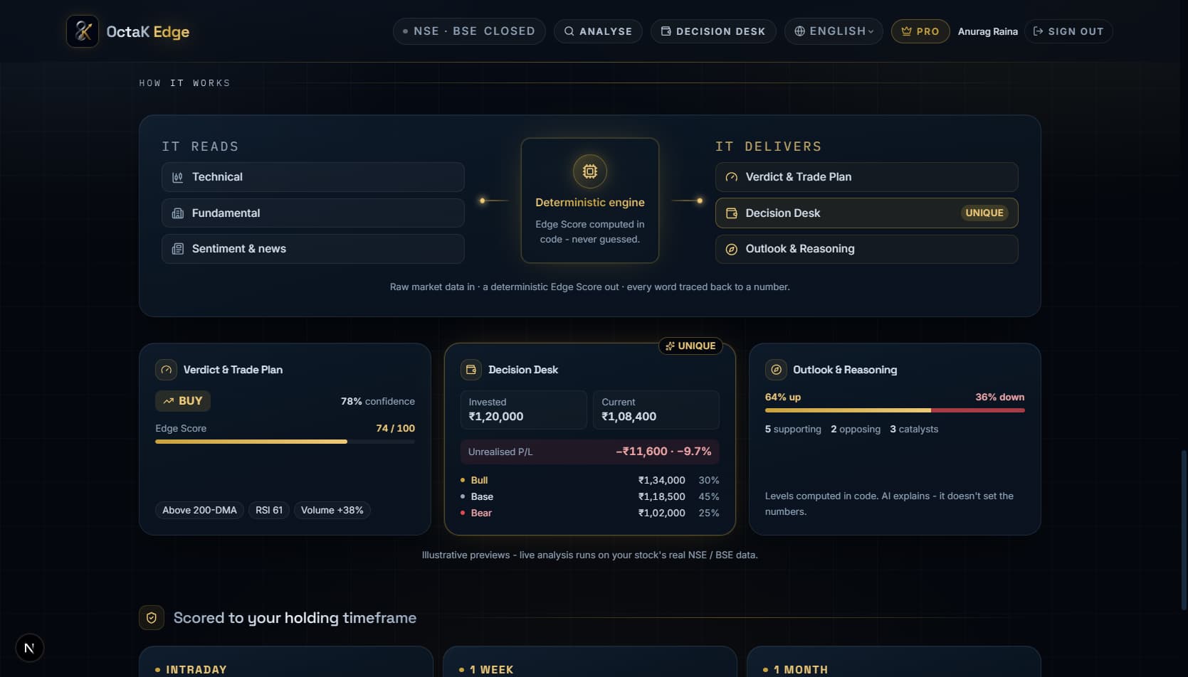The width and height of the screenshot is (1188, 677).
Task: Click the INTRADAY timeframe card
Action: click(x=286, y=662)
